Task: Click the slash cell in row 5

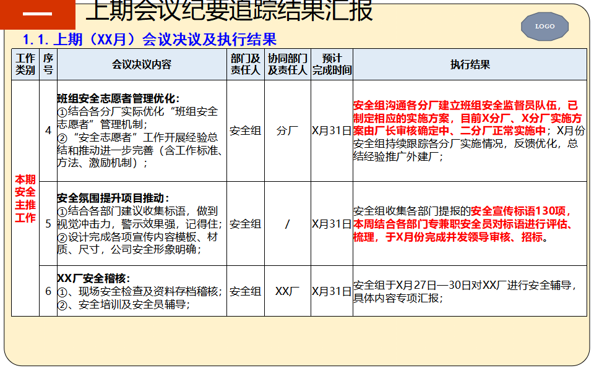Action: pos(288,224)
